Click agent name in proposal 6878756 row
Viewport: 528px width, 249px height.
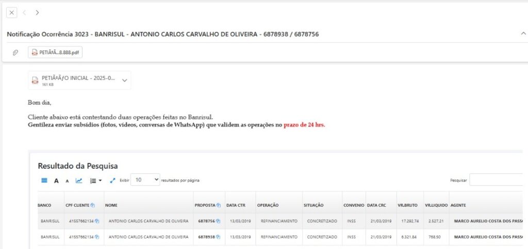point(488,221)
